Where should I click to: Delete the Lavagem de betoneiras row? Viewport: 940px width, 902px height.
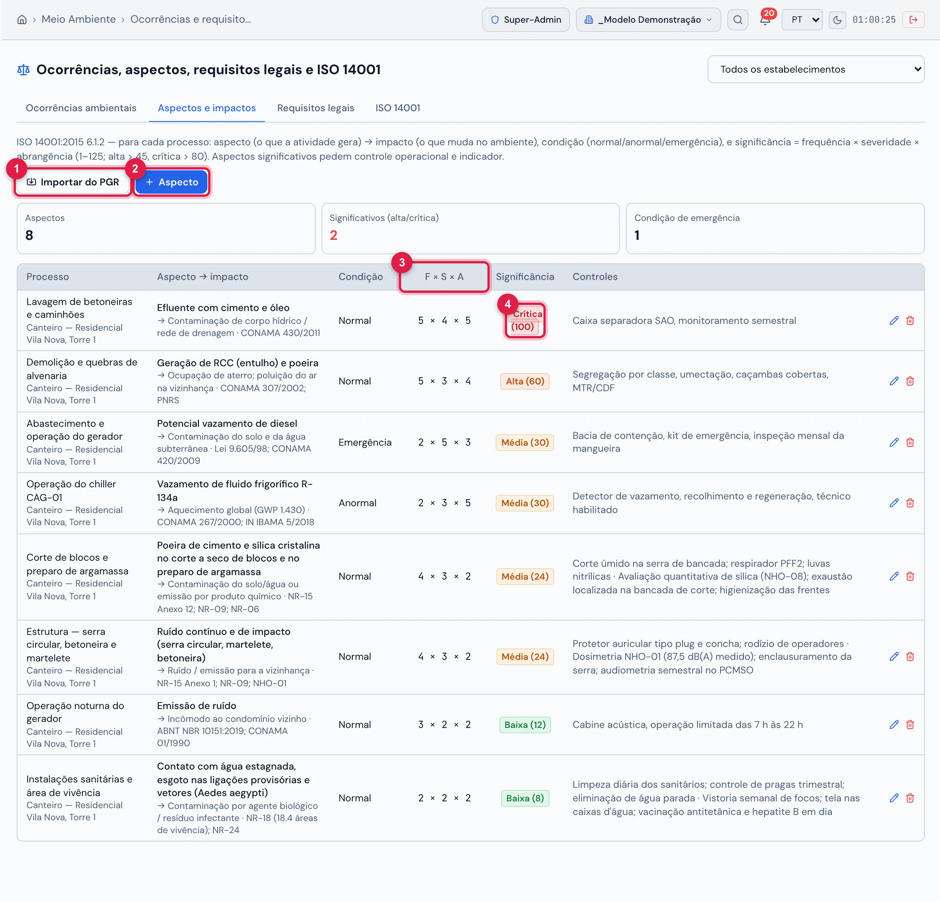pyautogui.click(x=910, y=320)
